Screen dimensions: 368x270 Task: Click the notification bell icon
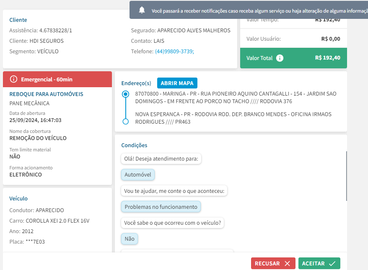[142, 10]
